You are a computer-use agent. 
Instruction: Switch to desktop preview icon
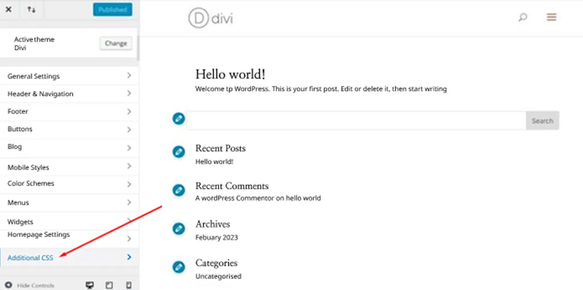tap(90, 285)
